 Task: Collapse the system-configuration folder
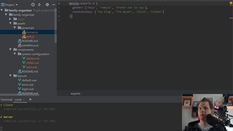[x=15, y=54]
